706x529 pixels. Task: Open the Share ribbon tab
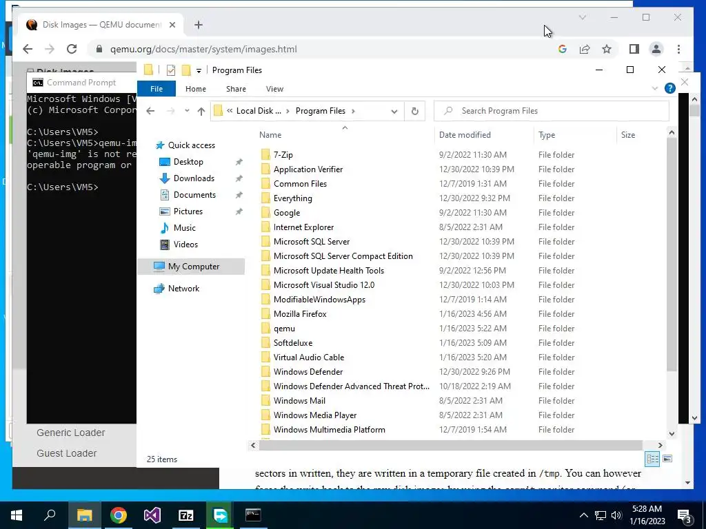(236, 89)
